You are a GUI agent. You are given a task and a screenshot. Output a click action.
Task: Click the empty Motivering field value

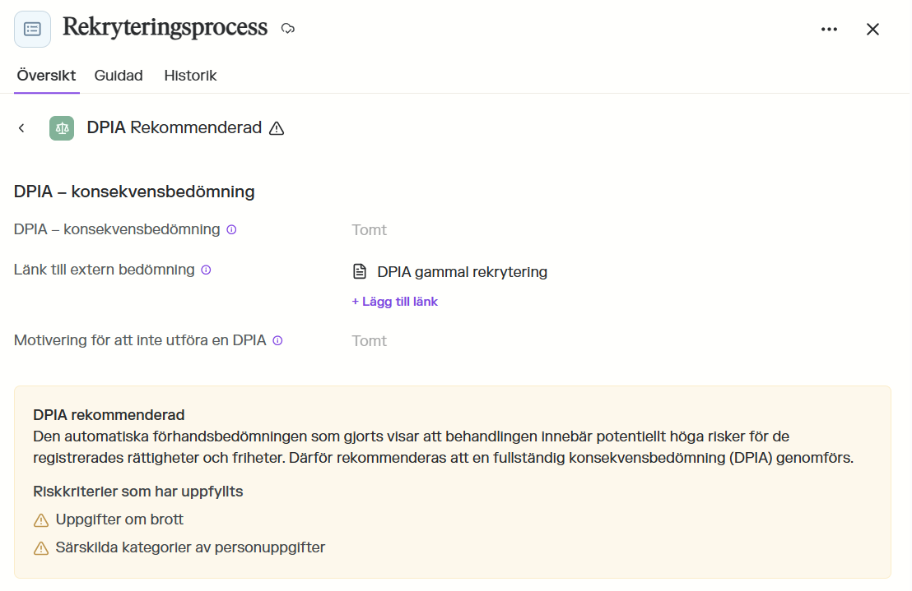pyautogui.click(x=369, y=341)
